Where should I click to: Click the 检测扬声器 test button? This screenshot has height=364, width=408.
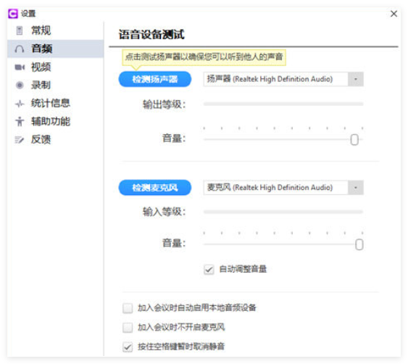coord(155,79)
